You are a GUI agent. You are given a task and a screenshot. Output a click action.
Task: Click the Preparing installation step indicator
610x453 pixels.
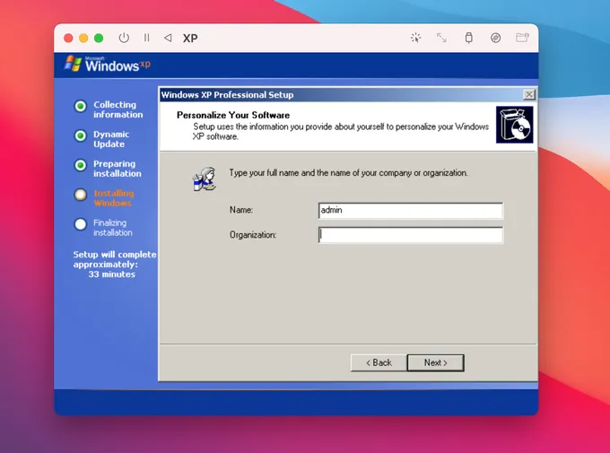[81, 165]
